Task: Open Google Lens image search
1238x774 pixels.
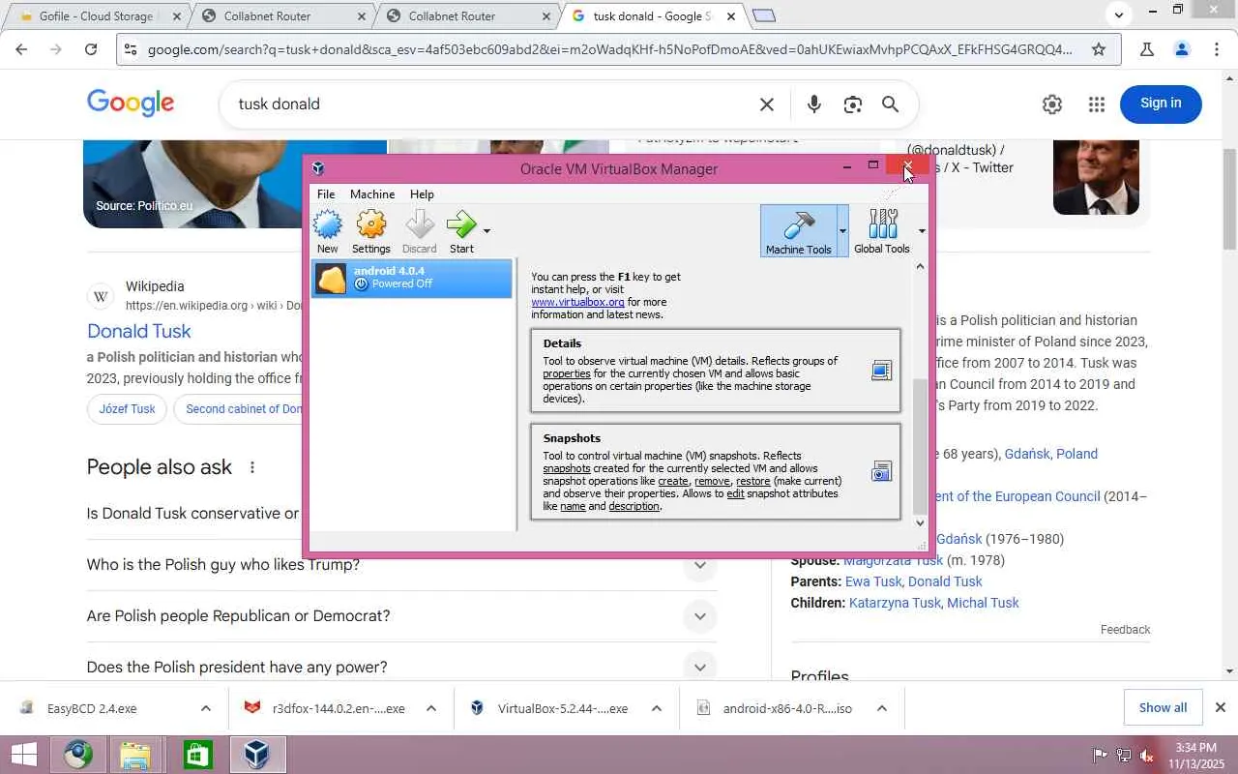Action: tap(852, 104)
